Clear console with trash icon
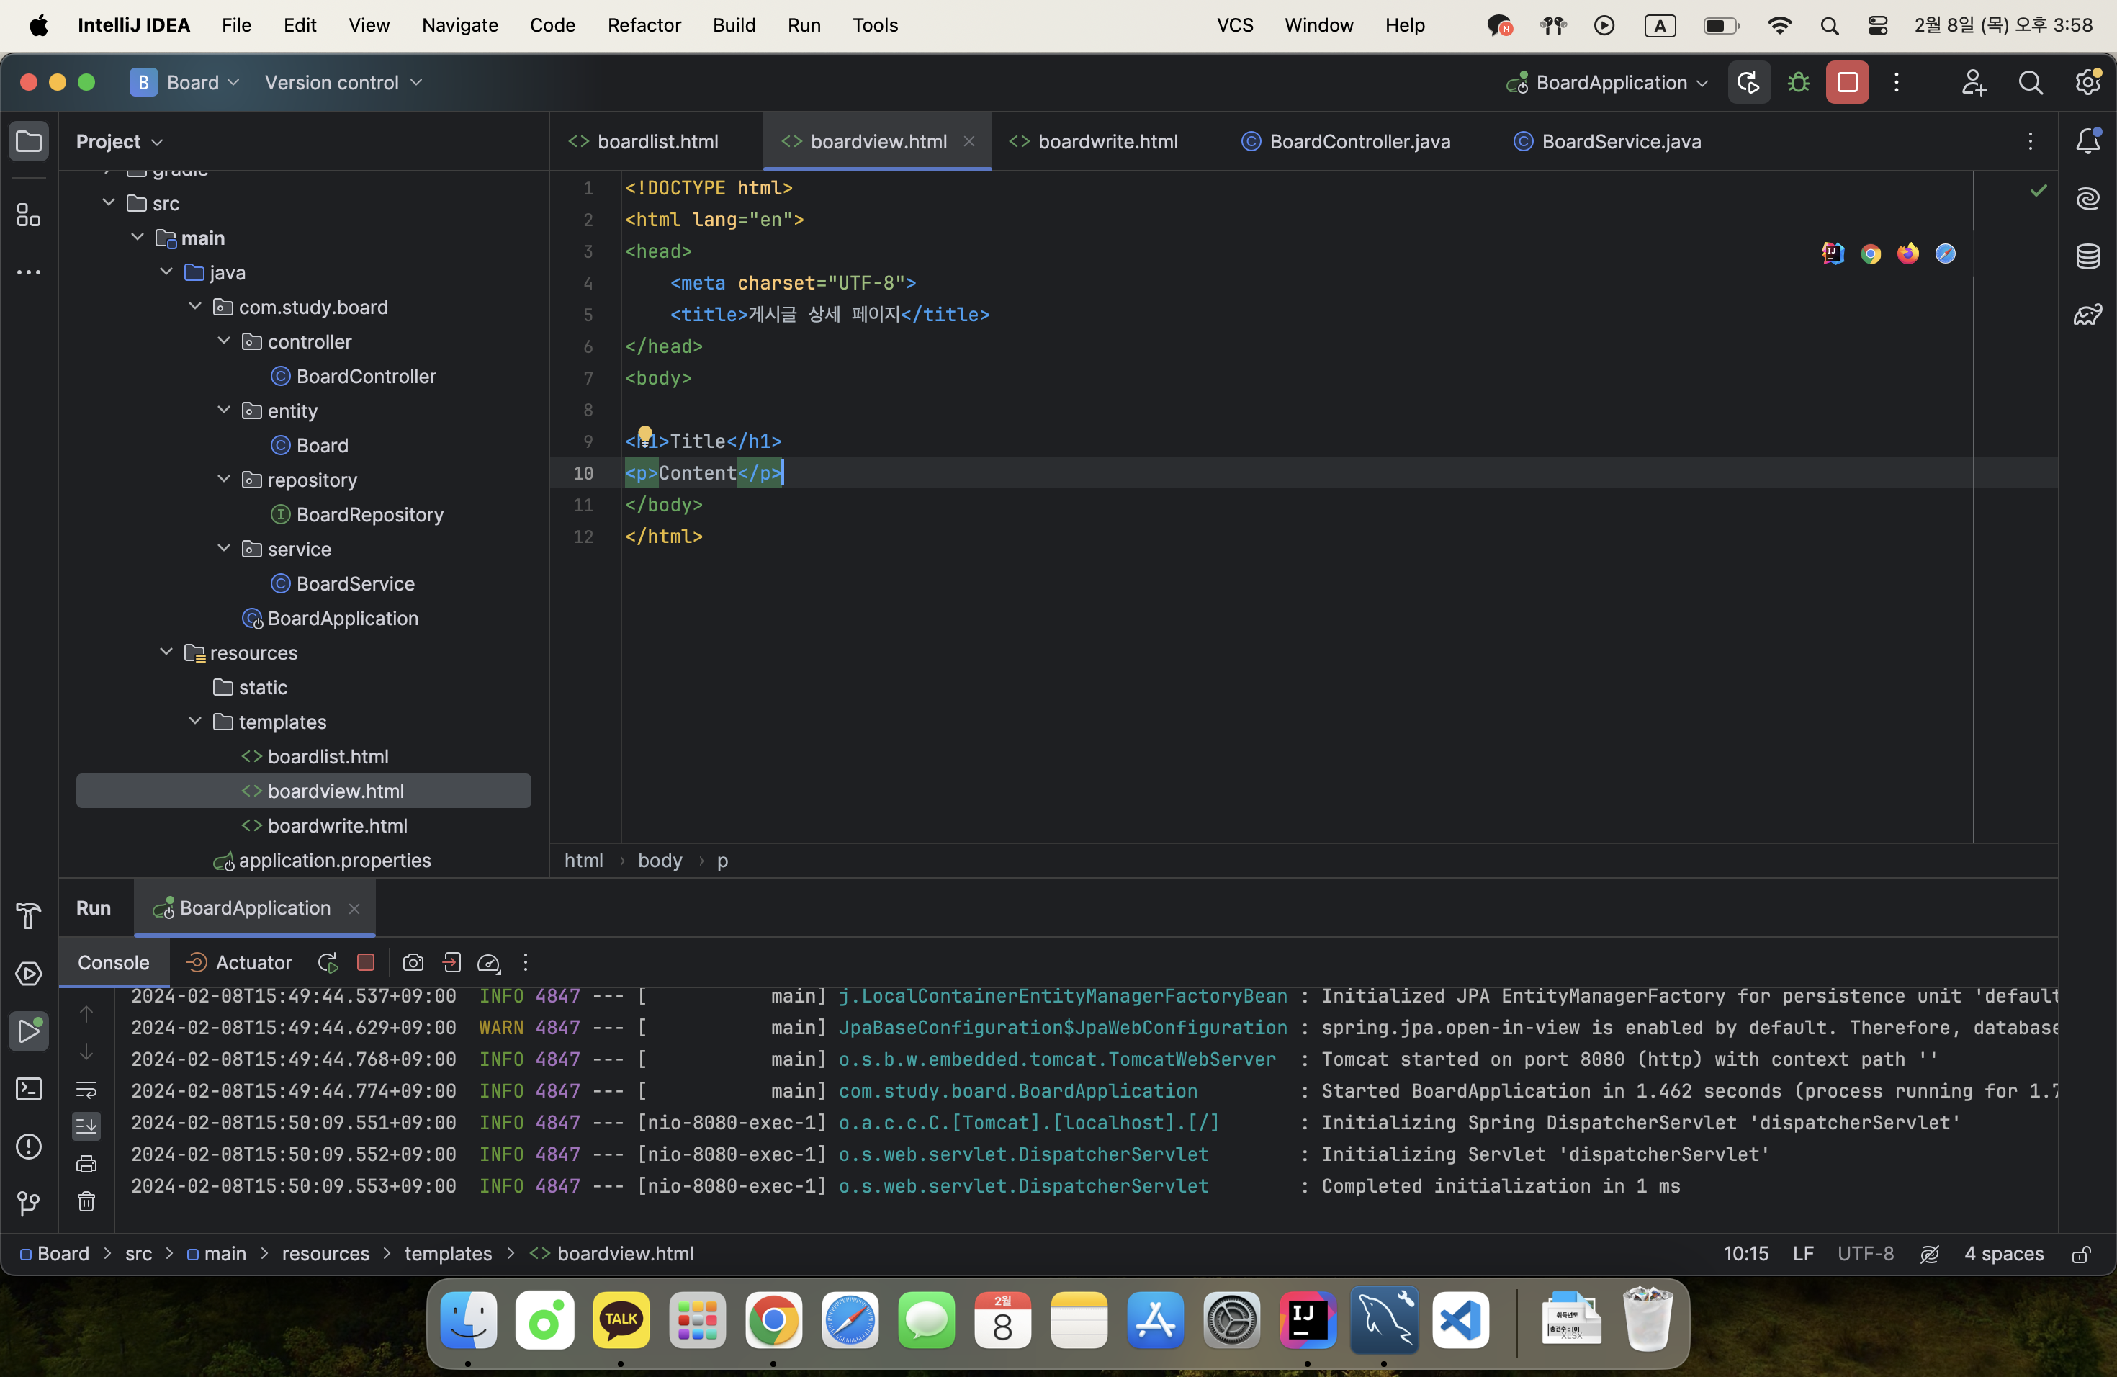 pyautogui.click(x=86, y=1202)
